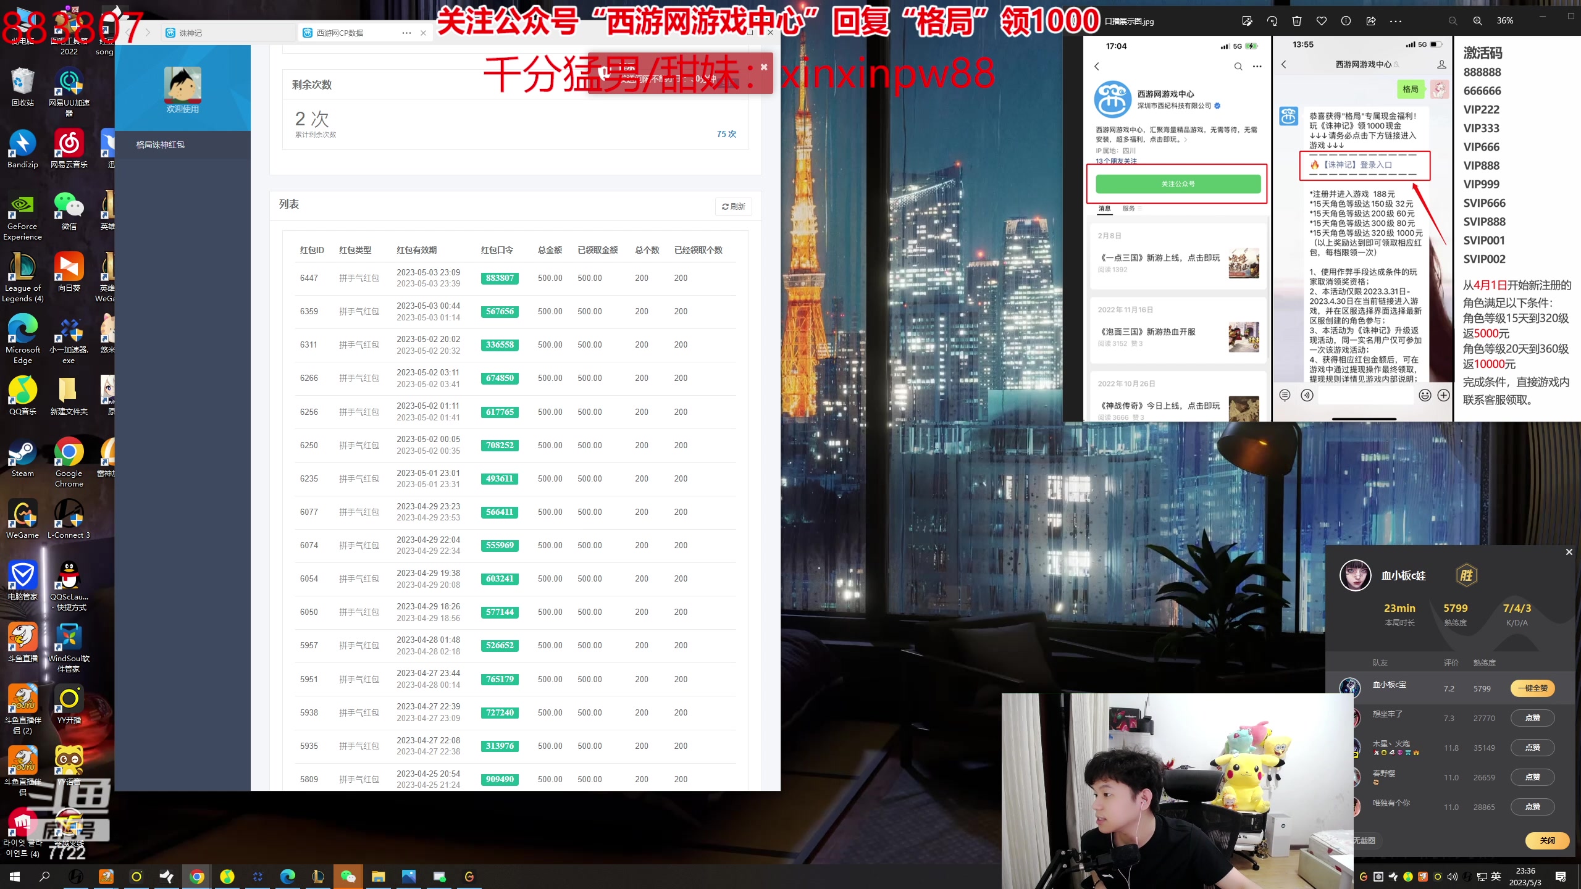This screenshot has width=1581, height=889.
Task: Open image info panel icon
Action: [x=1346, y=21]
